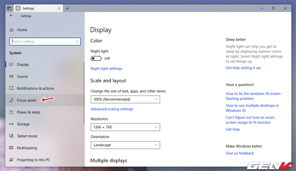
Task: Open How to use multiple desktops link
Action: tap(252, 108)
